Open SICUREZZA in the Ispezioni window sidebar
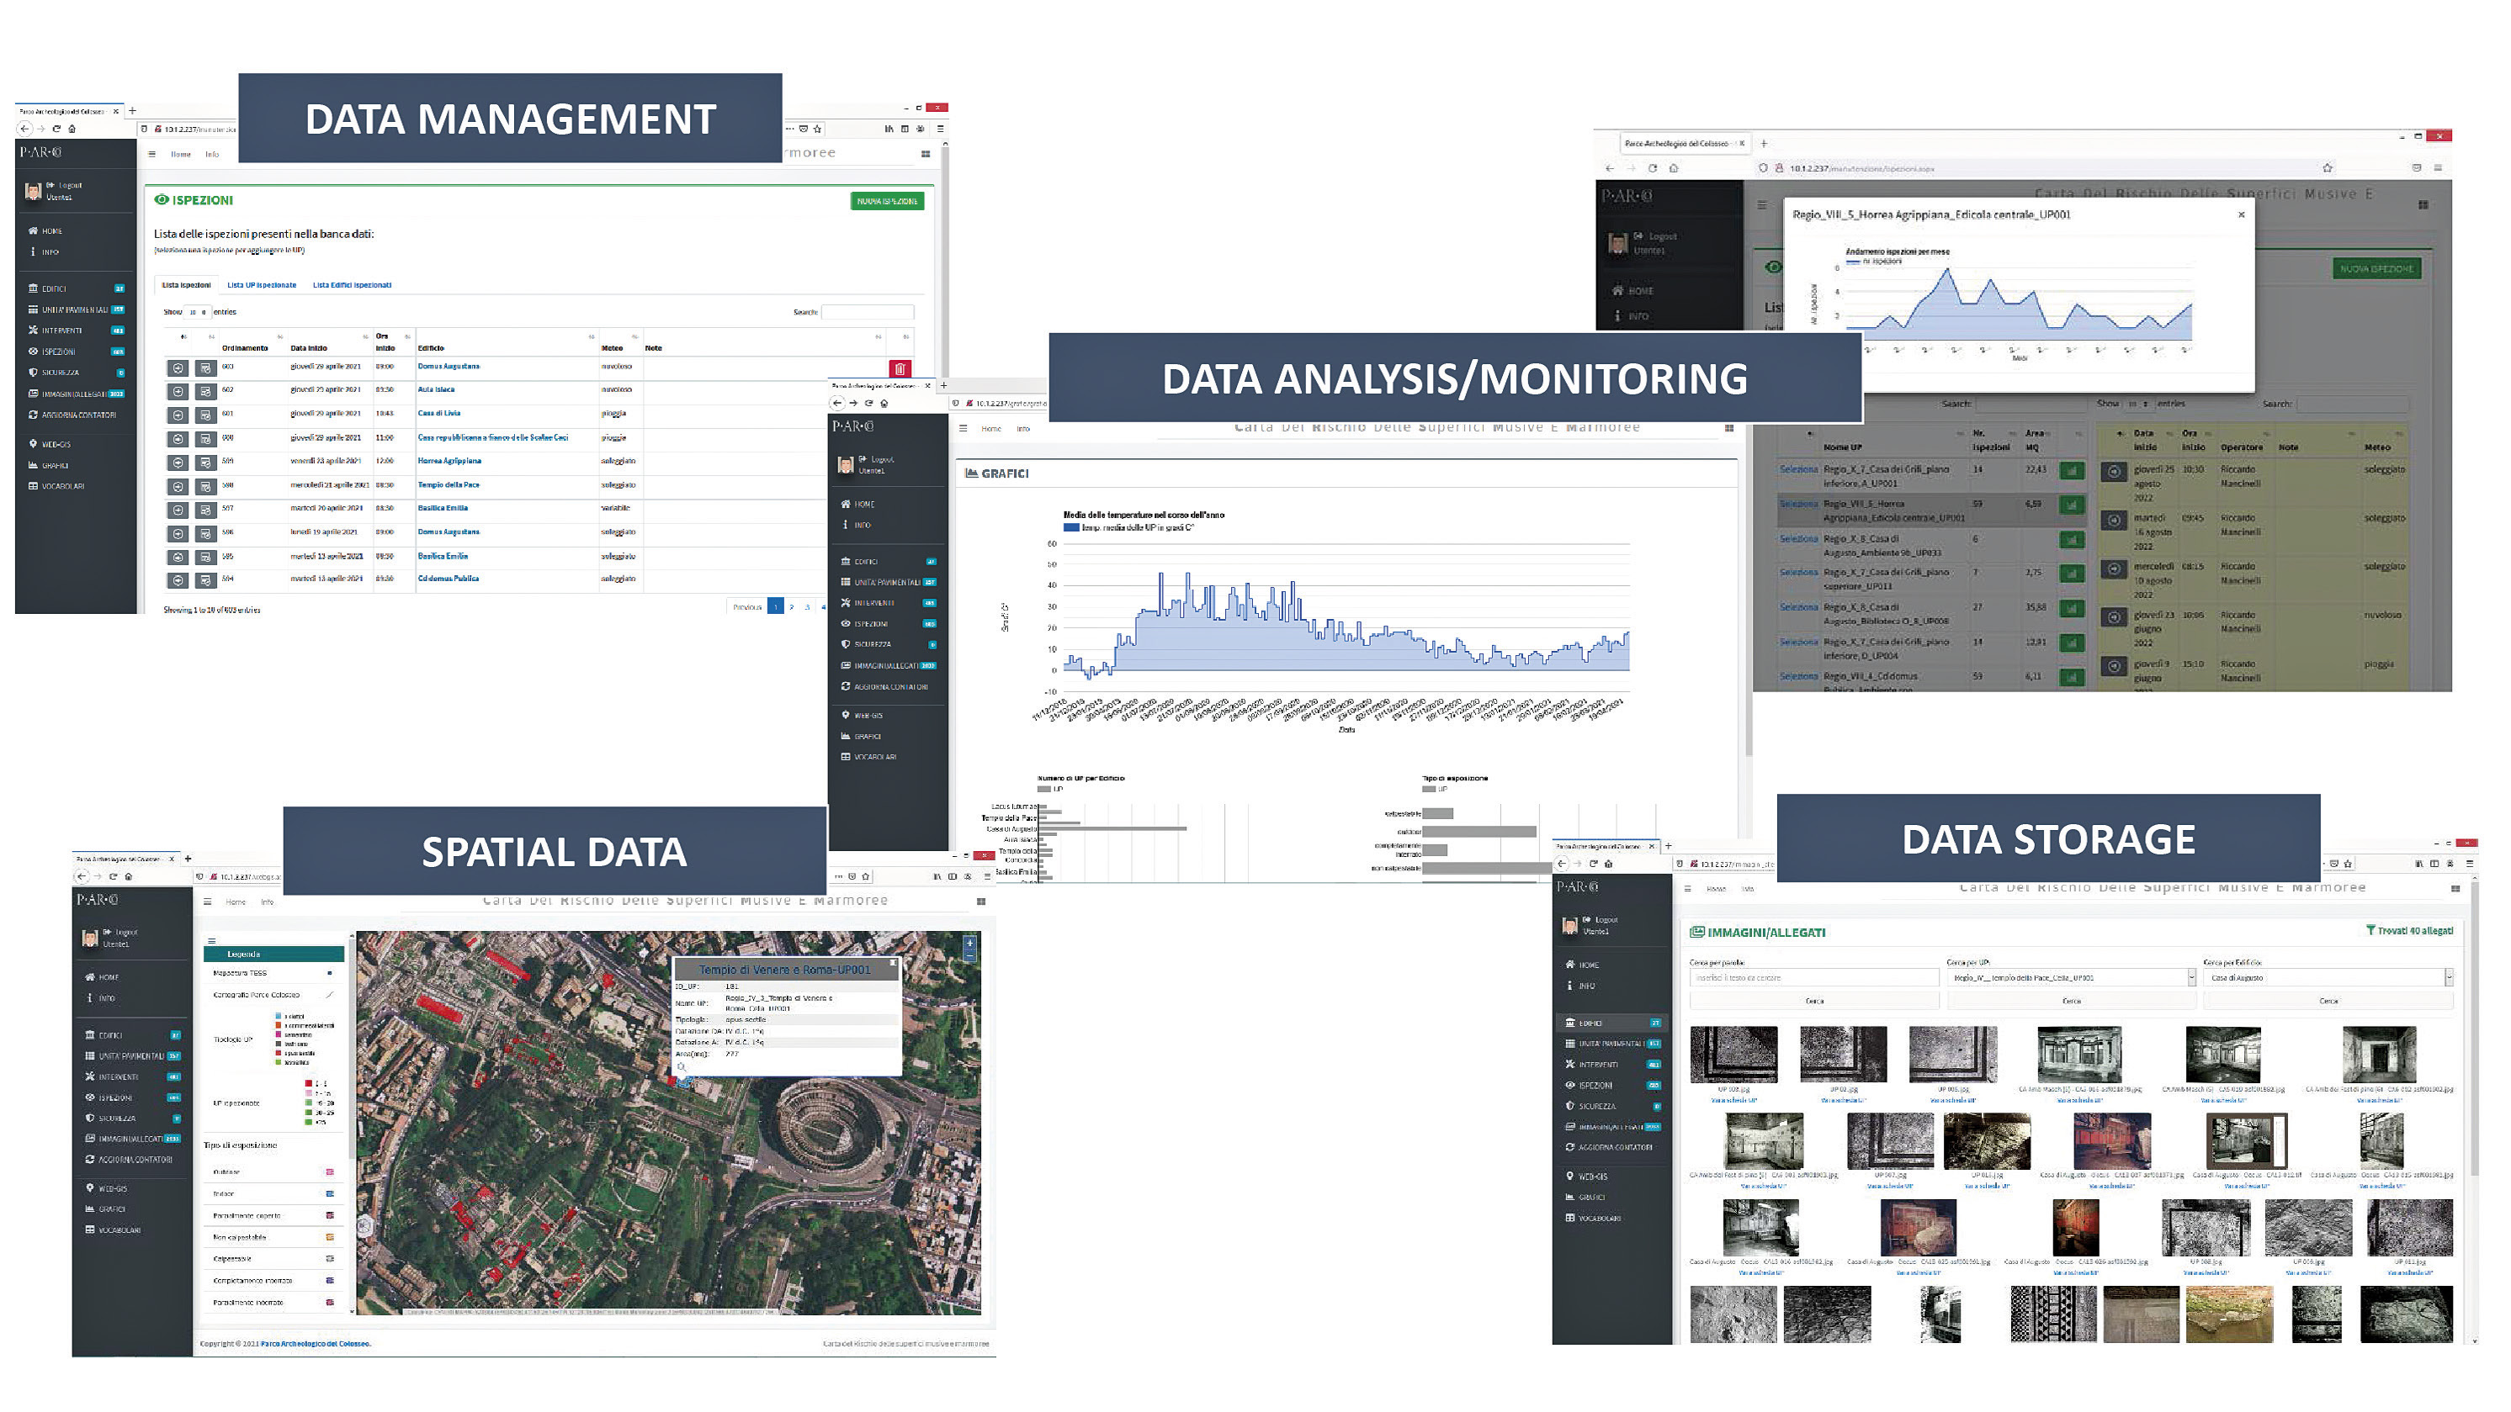The width and height of the screenshot is (2511, 1412). pyautogui.click(x=76, y=373)
